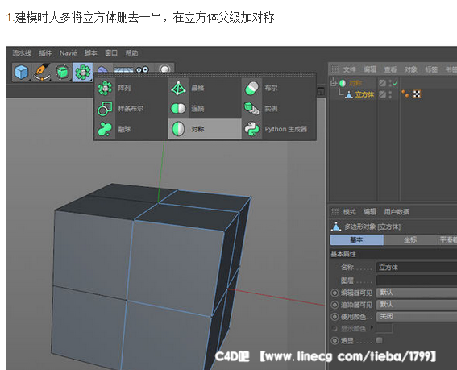Choose 对称 (Symmetry) from the flyout
Viewport: 457px width, 370px height.
205,129
